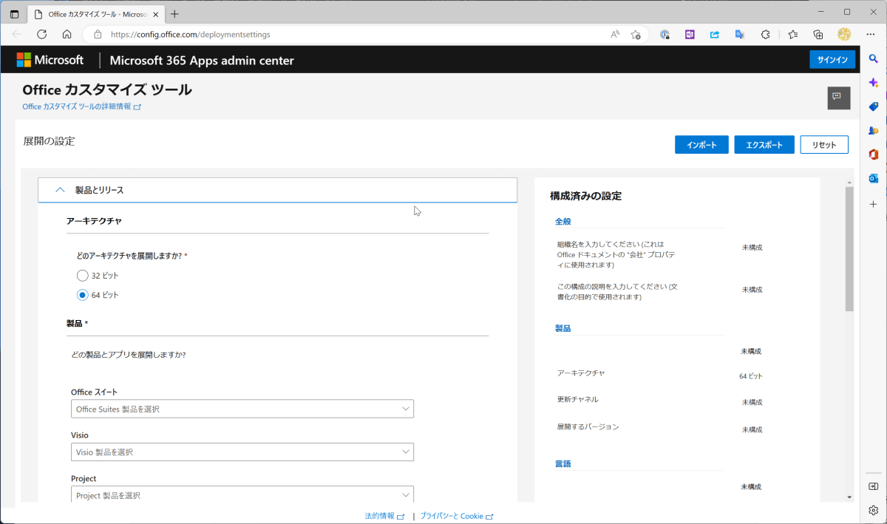This screenshot has width=887, height=524.
Task: Open the Visio 製品を選択 dropdown
Action: point(242,452)
